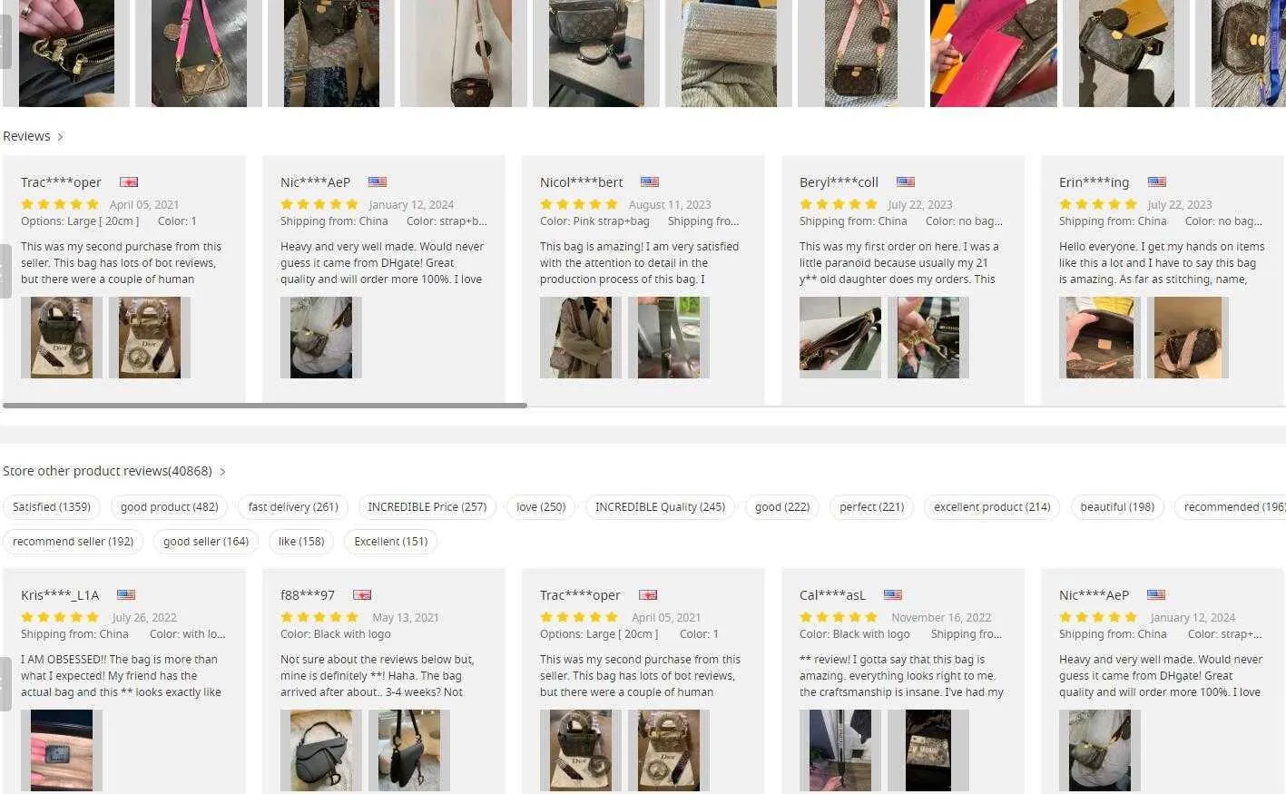The image size is (1286, 794).
Task: Click the flag icon beside f88***97
Action: pyautogui.click(x=362, y=595)
